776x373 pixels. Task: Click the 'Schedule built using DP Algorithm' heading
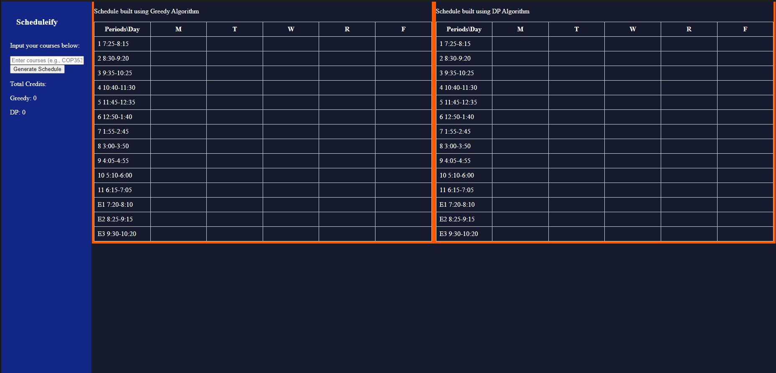pyautogui.click(x=482, y=11)
